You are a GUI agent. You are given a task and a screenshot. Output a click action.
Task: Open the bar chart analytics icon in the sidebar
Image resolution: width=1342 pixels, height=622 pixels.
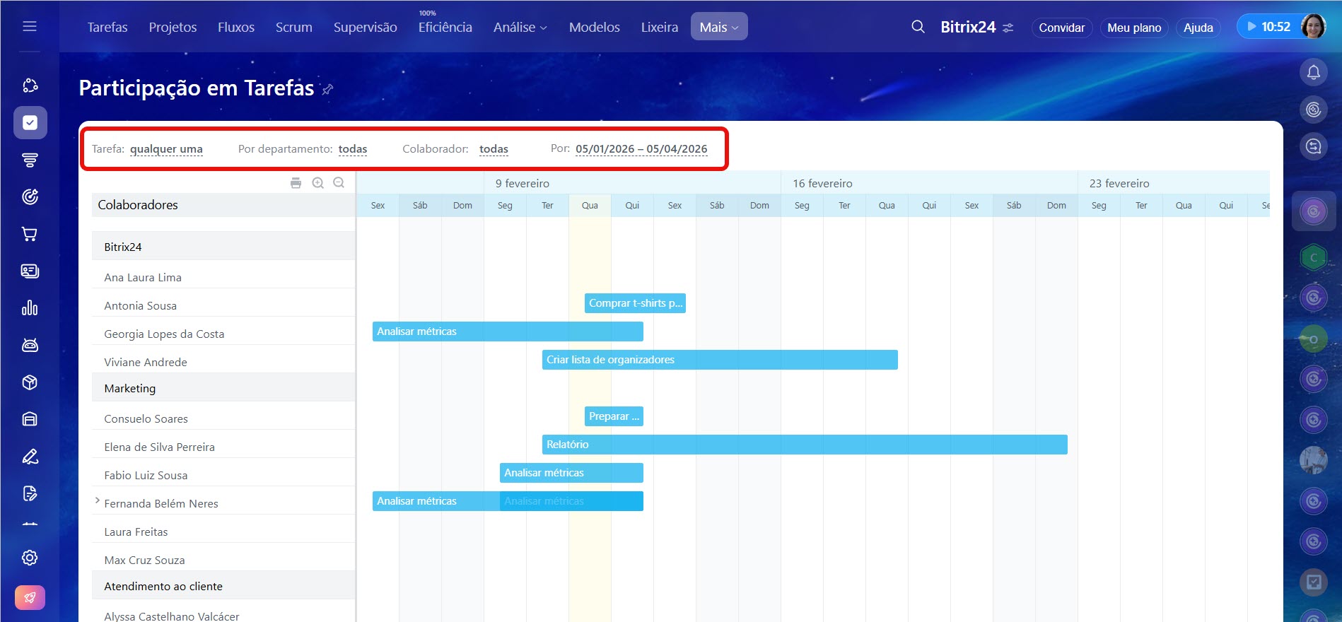click(x=30, y=308)
